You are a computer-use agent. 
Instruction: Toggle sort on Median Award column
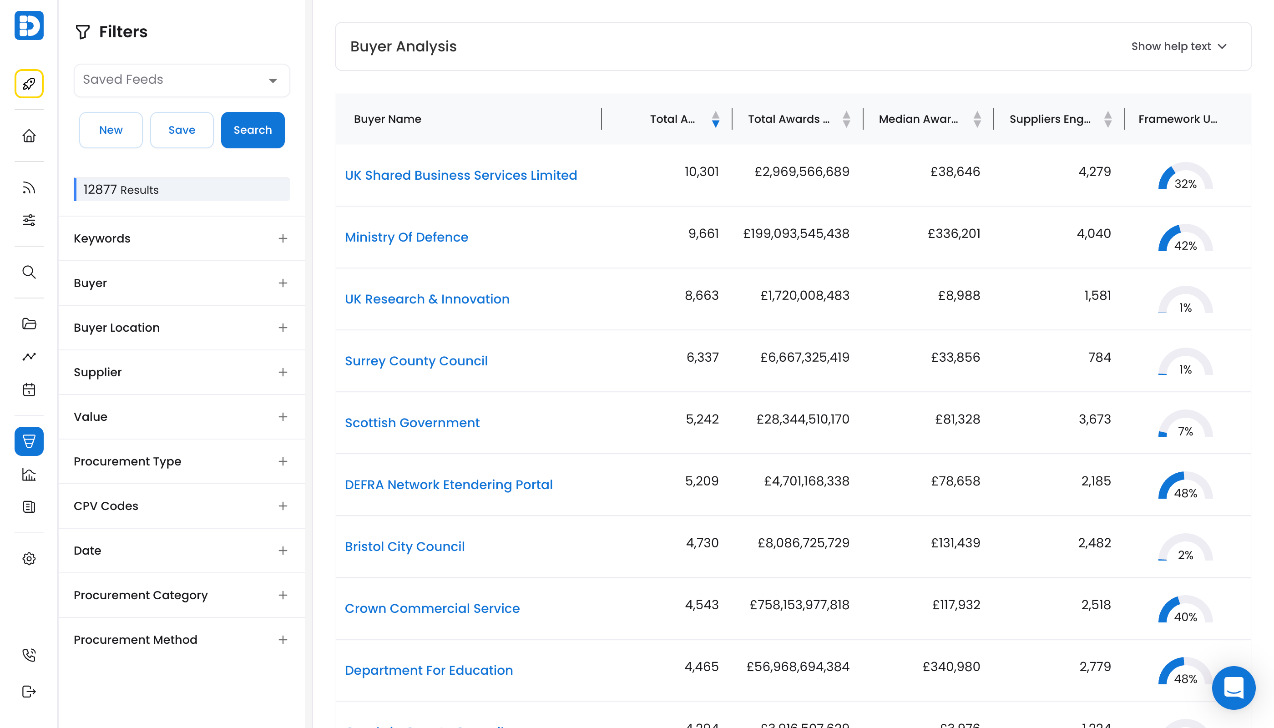[977, 119]
